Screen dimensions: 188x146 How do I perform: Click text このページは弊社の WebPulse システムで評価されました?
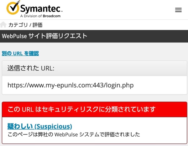pyautogui.click(x=74, y=134)
